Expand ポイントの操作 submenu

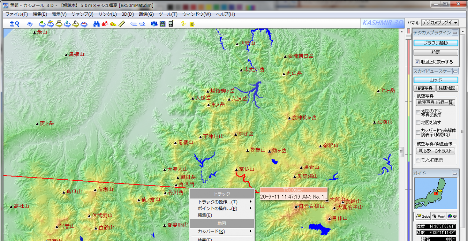222,209
